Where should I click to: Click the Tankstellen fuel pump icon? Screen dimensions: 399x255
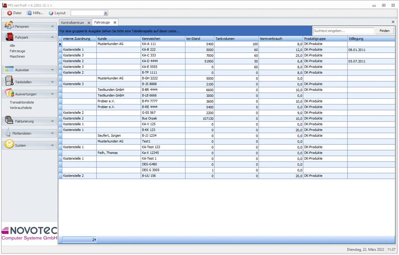(x=9, y=82)
